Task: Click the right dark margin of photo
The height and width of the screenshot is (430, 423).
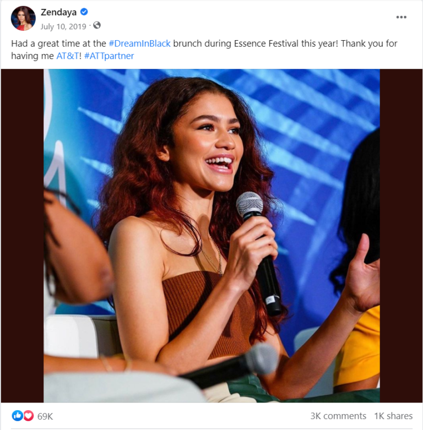Action: [401, 236]
